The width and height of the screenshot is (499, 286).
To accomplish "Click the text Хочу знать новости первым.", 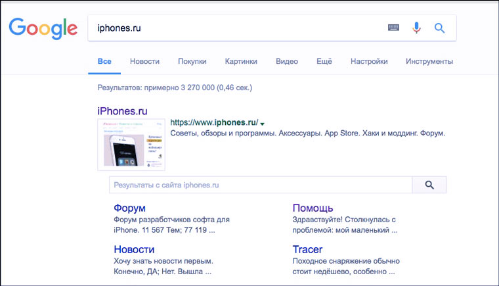I will click(x=163, y=261).
